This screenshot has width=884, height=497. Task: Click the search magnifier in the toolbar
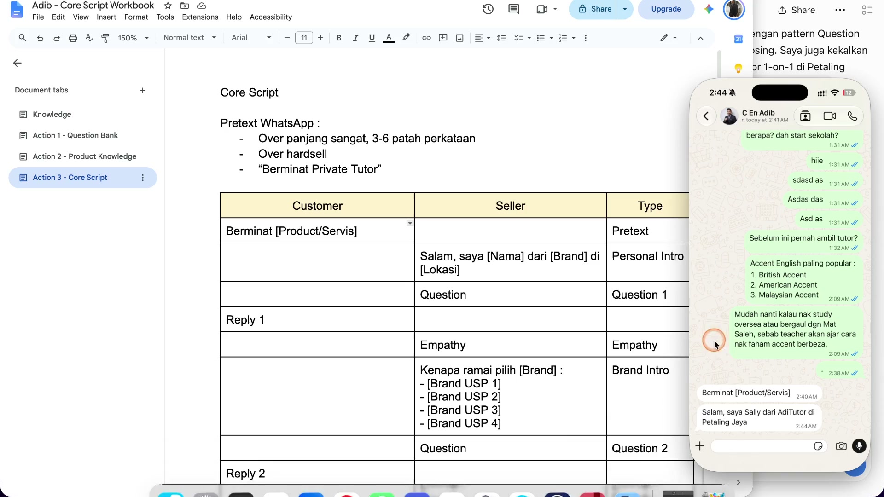22,38
